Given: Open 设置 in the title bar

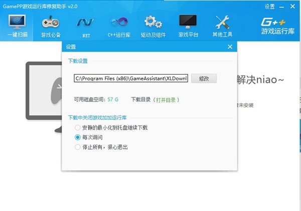Looking at the screenshot, I should (x=269, y=6).
